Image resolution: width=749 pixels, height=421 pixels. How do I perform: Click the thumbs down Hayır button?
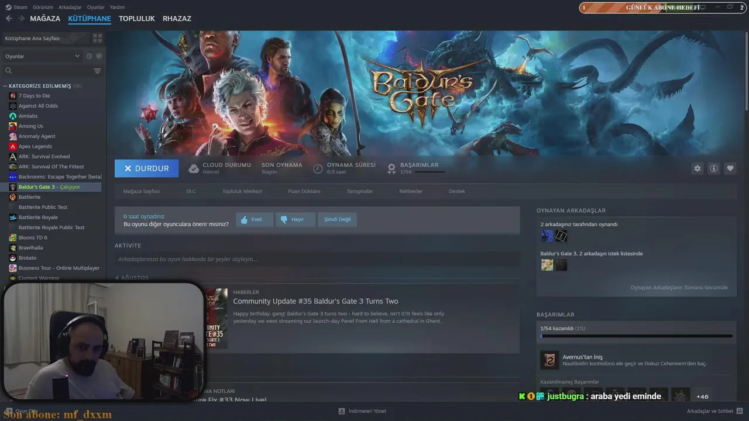click(x=296, y=219)
